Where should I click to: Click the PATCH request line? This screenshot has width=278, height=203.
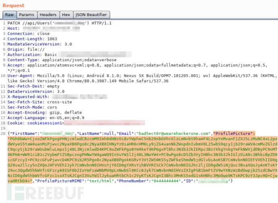[59, 23]
